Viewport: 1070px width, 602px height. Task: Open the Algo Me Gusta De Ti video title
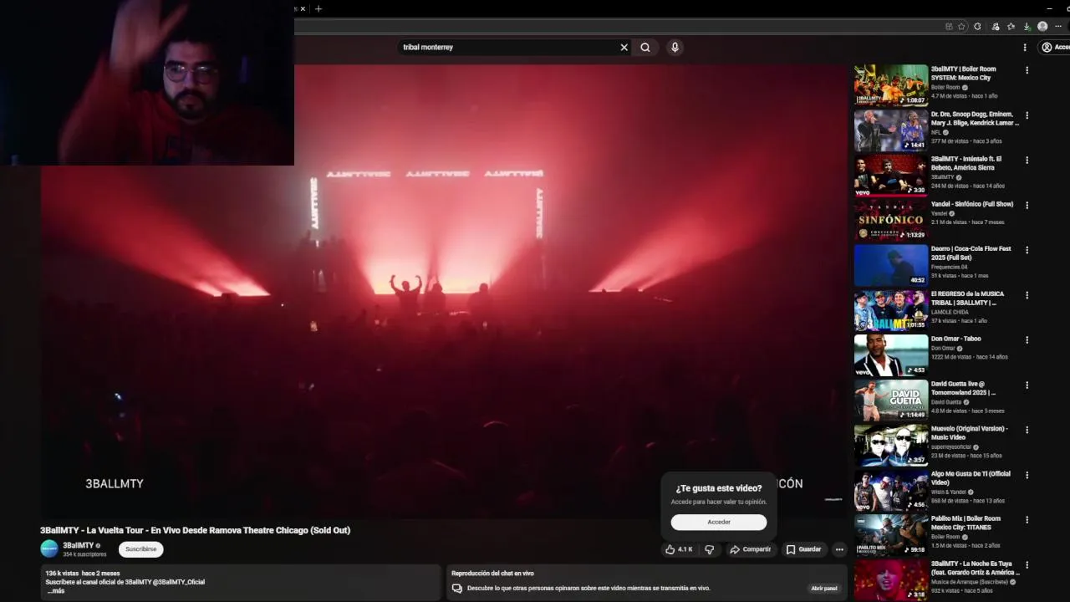(971, 478)
